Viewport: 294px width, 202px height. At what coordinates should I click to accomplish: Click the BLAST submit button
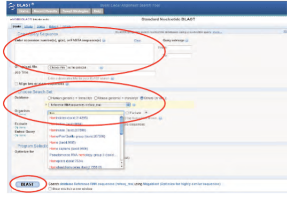tap(27, 184)
